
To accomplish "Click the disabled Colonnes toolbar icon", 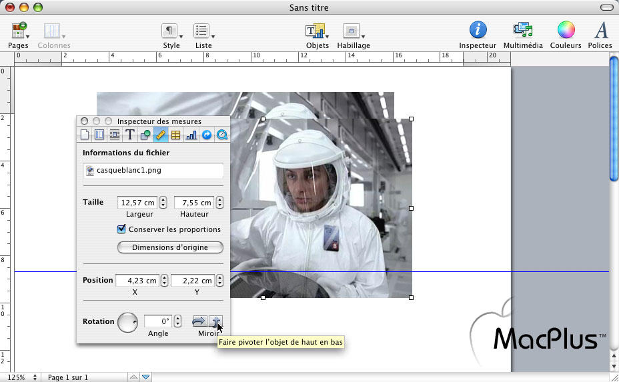I will 52,31.
